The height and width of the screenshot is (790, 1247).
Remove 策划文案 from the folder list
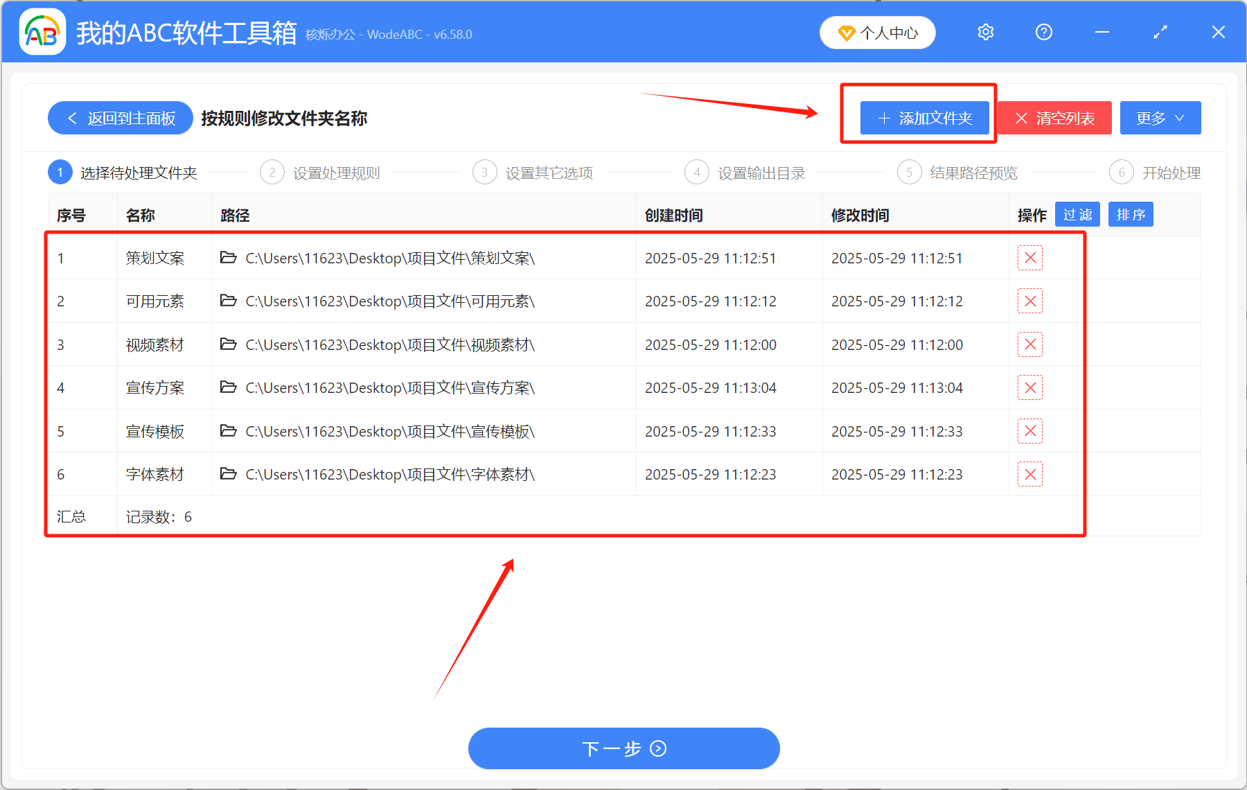click(1030, 258)
